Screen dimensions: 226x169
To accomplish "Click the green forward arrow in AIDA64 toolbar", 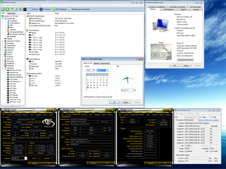I will click(x=7, y=9).
